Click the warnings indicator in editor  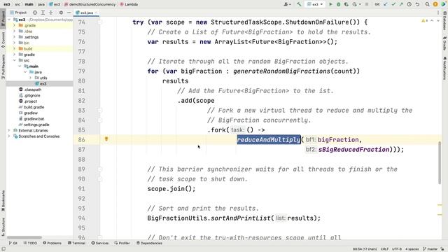tap(425, 21)
